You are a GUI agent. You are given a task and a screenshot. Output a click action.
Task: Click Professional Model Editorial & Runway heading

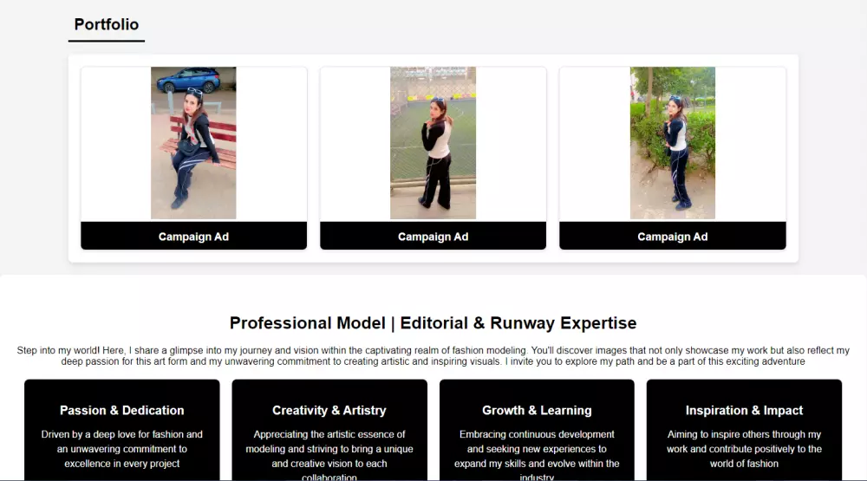(x=433, y=323)
